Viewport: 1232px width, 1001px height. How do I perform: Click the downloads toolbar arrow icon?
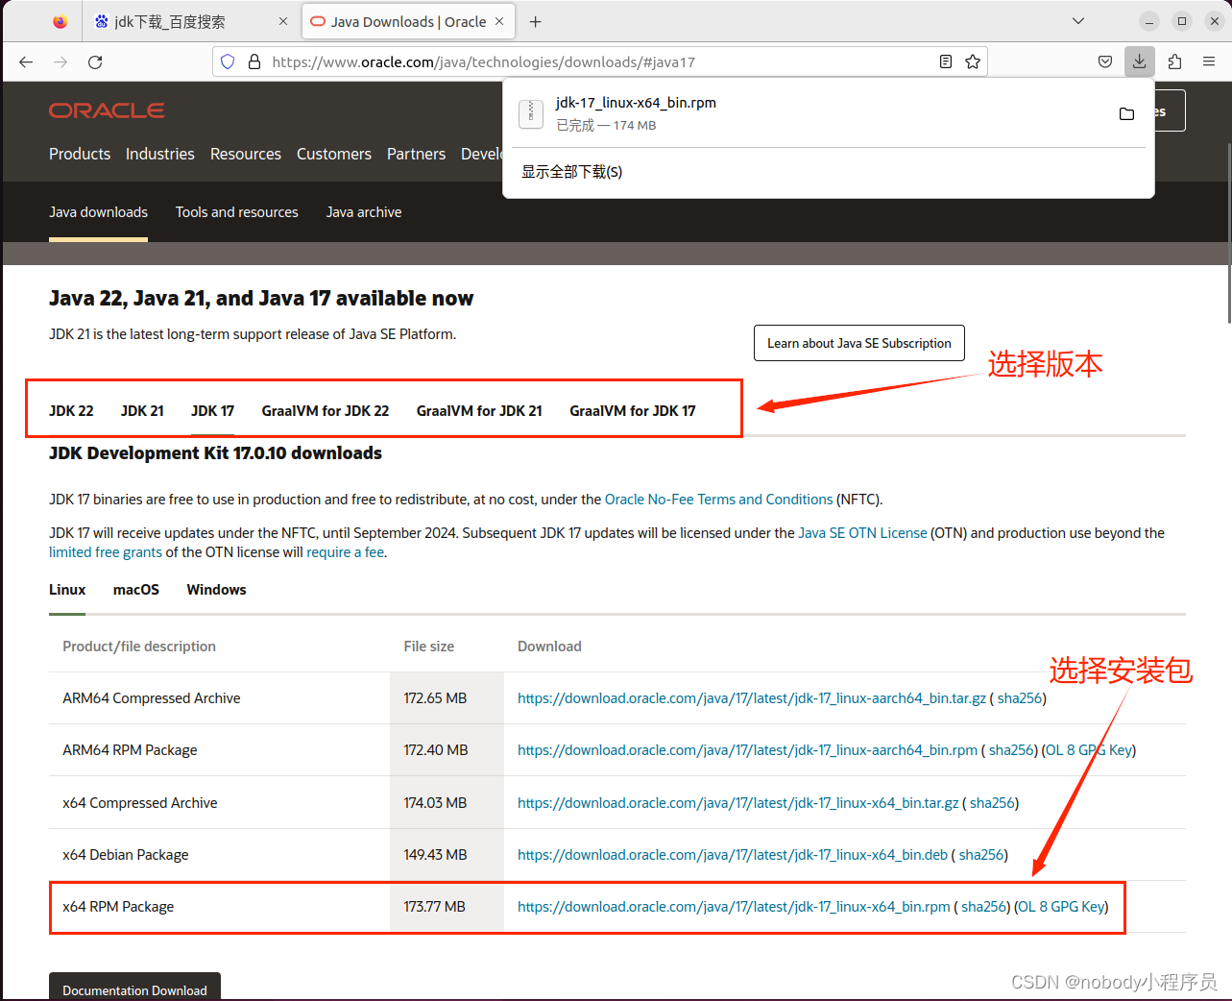click(x=1139, y=61)
